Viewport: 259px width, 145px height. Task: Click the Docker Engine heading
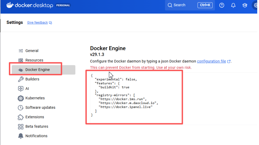pyautogui.click(x=108, y=48)
